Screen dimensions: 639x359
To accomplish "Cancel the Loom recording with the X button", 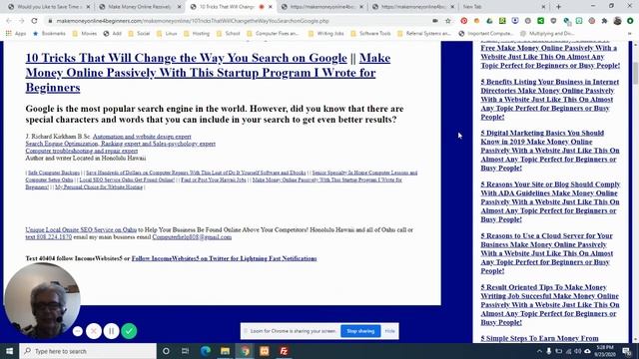I will click(94, 331).
